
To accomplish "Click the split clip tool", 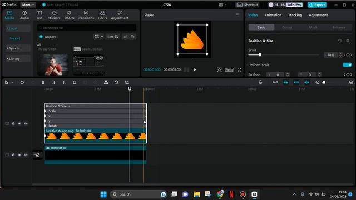I will [43, 82].
